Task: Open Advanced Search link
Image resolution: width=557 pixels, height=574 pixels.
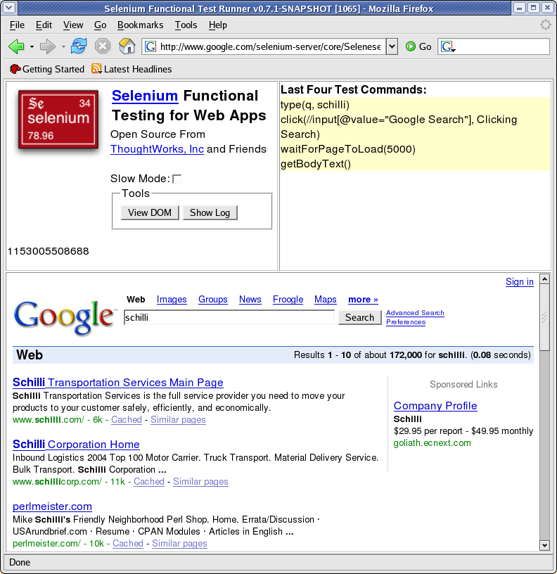Action: [415, 313]
